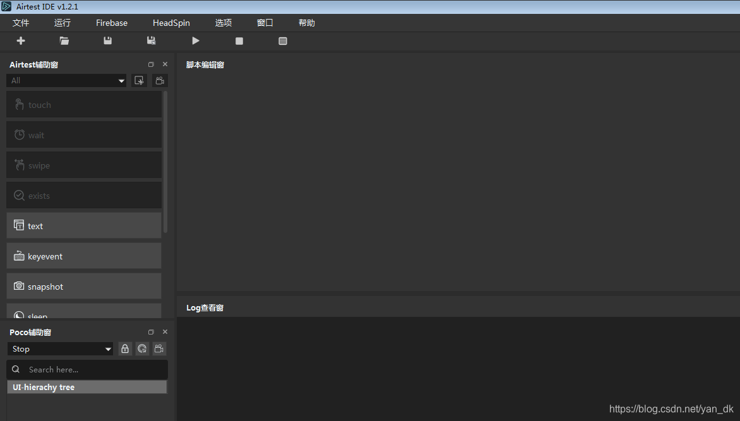Open the 选项 menu
The height and width of the screenshot is (421, 740).
(224, 23)
